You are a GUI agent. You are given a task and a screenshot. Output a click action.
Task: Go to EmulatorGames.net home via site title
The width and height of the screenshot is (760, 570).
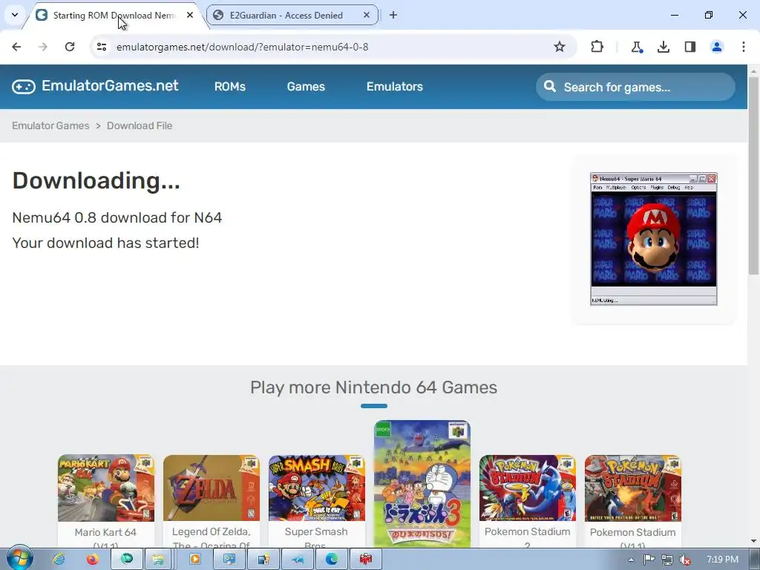110,86
